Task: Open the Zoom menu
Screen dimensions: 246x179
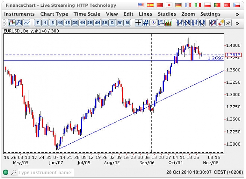Action: coord(188,14)
